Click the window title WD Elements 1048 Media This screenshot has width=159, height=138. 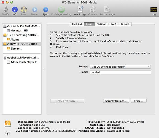79,2
